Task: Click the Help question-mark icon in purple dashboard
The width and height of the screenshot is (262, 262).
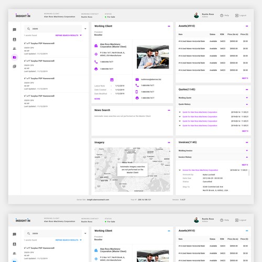Action: [x=222, y=15]
